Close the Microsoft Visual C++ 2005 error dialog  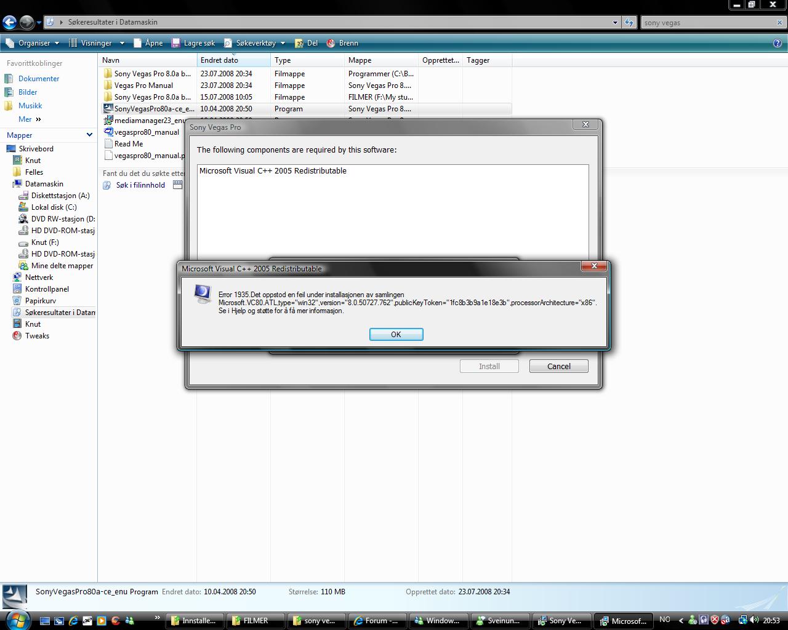pos(594,266)
